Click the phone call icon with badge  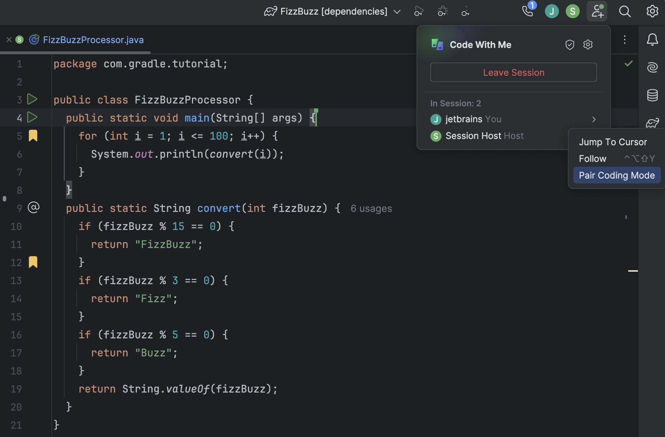pos(528,11)
